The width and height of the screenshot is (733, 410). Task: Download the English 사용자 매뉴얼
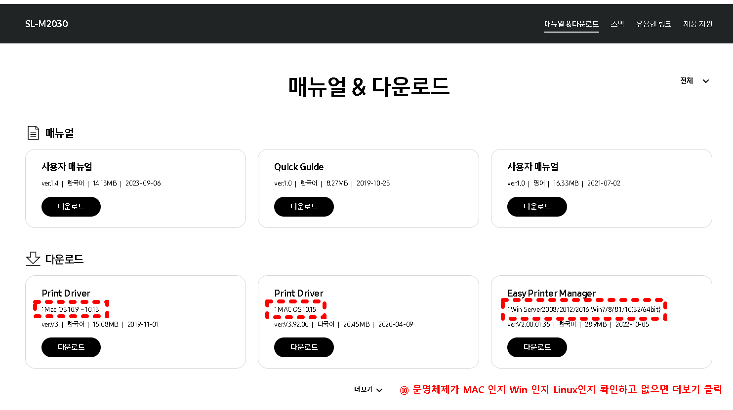coord(537,206)
